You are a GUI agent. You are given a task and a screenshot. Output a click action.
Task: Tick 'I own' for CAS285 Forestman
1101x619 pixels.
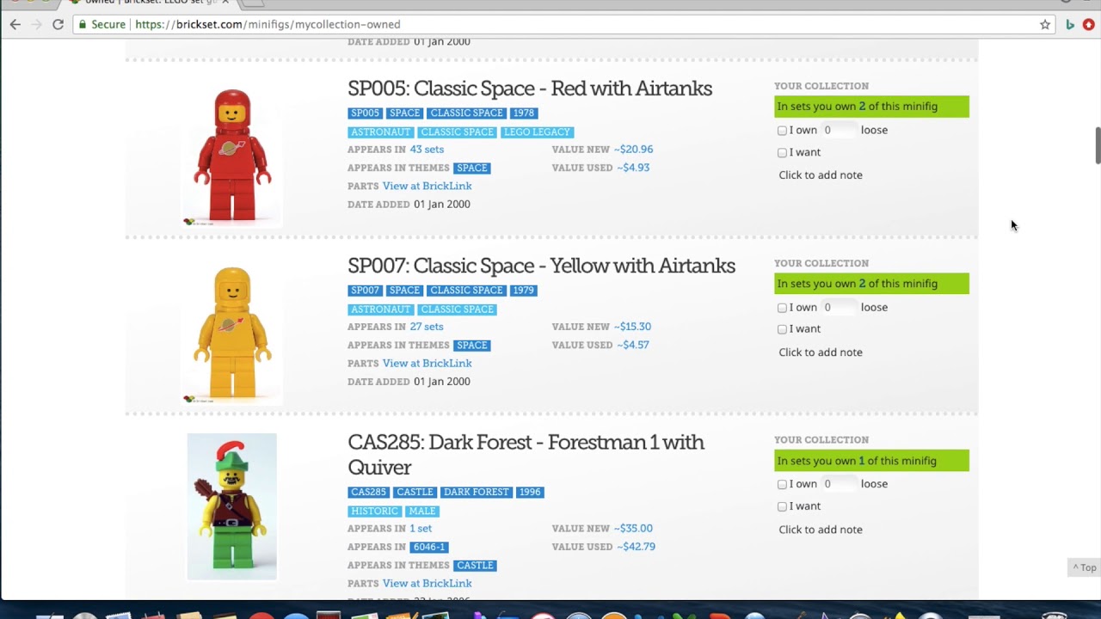click(782, 484)
